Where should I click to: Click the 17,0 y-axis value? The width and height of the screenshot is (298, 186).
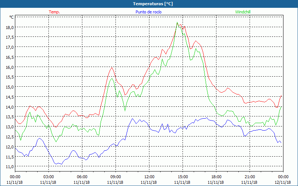coord(10,47)
